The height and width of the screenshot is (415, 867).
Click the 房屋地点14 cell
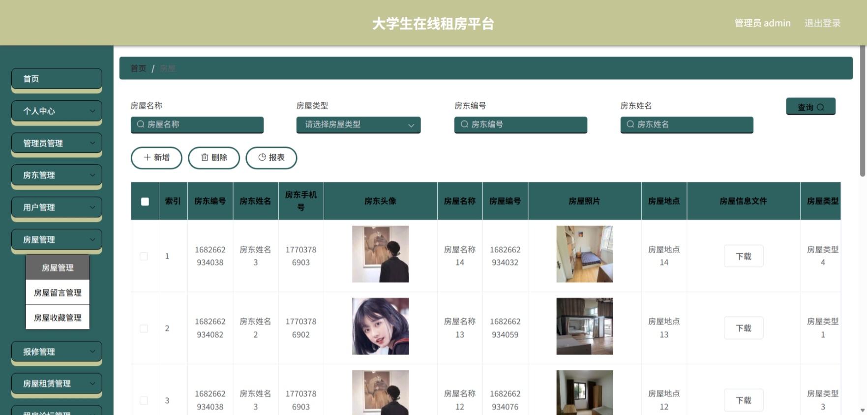coord(664,256)
